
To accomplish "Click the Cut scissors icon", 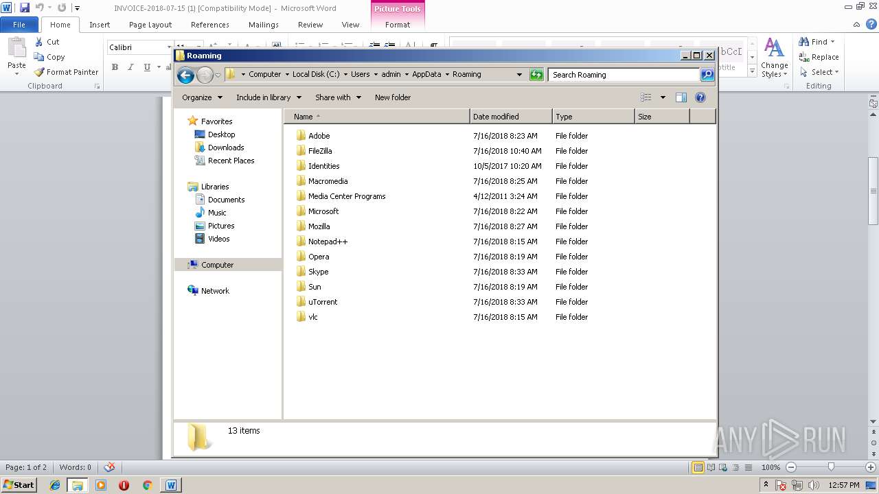I will click(39, 42).
